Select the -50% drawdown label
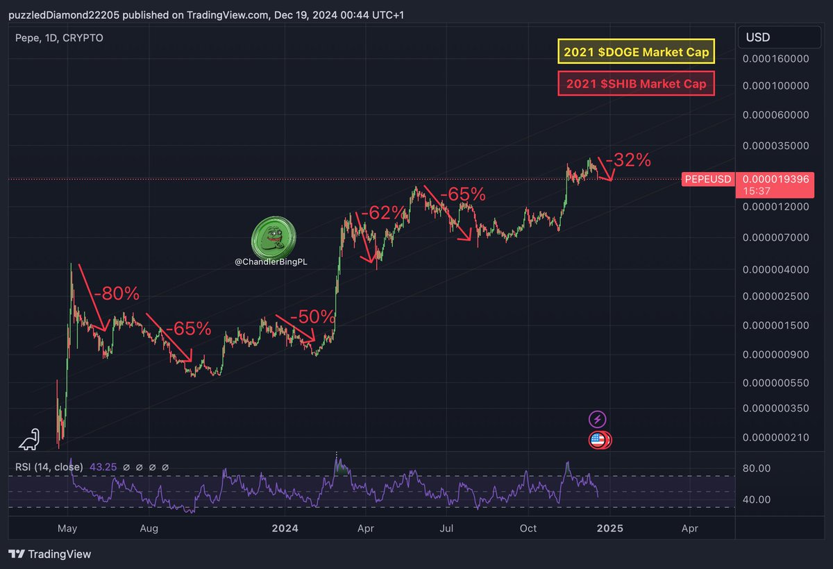This screenshot has width=833, height=569. pos(312,316)
